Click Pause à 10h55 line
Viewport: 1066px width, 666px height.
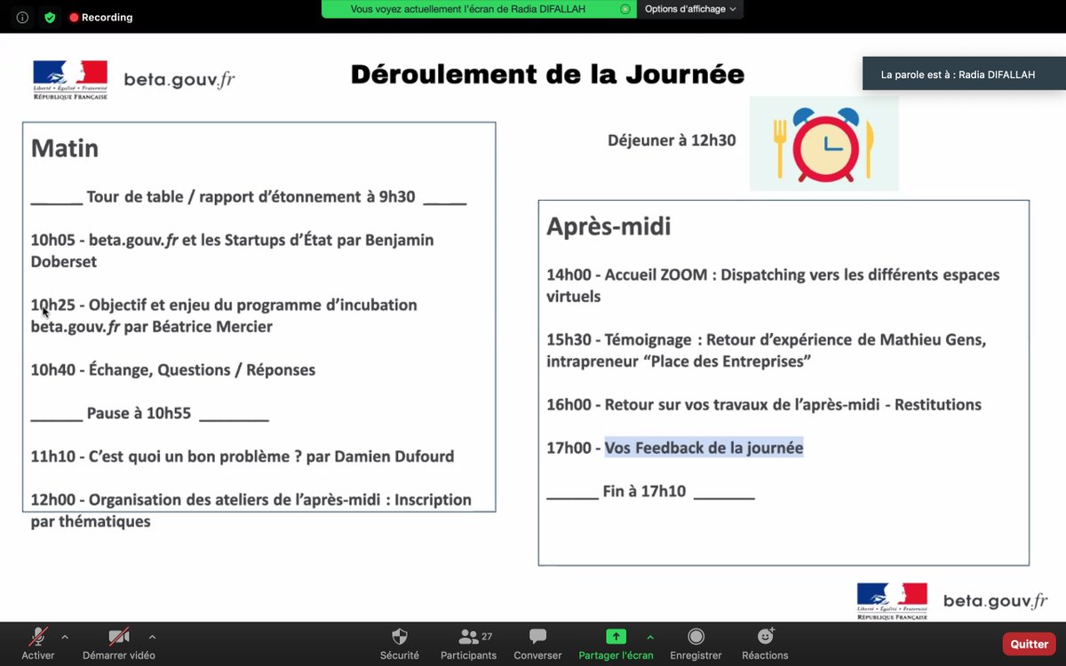[x=149, y=413]
